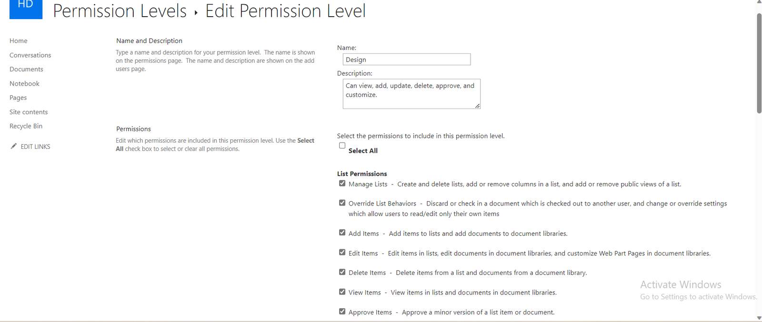Open Documents from the side navigation
The image size is (762, 322).
pos(26,69)
